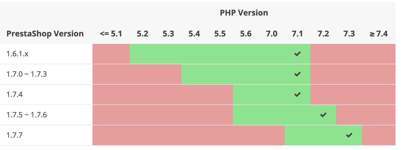Click the green supported range in the 1.6.1.x row
The width and height of the screenshot is (403, 150).
[210, 54]
